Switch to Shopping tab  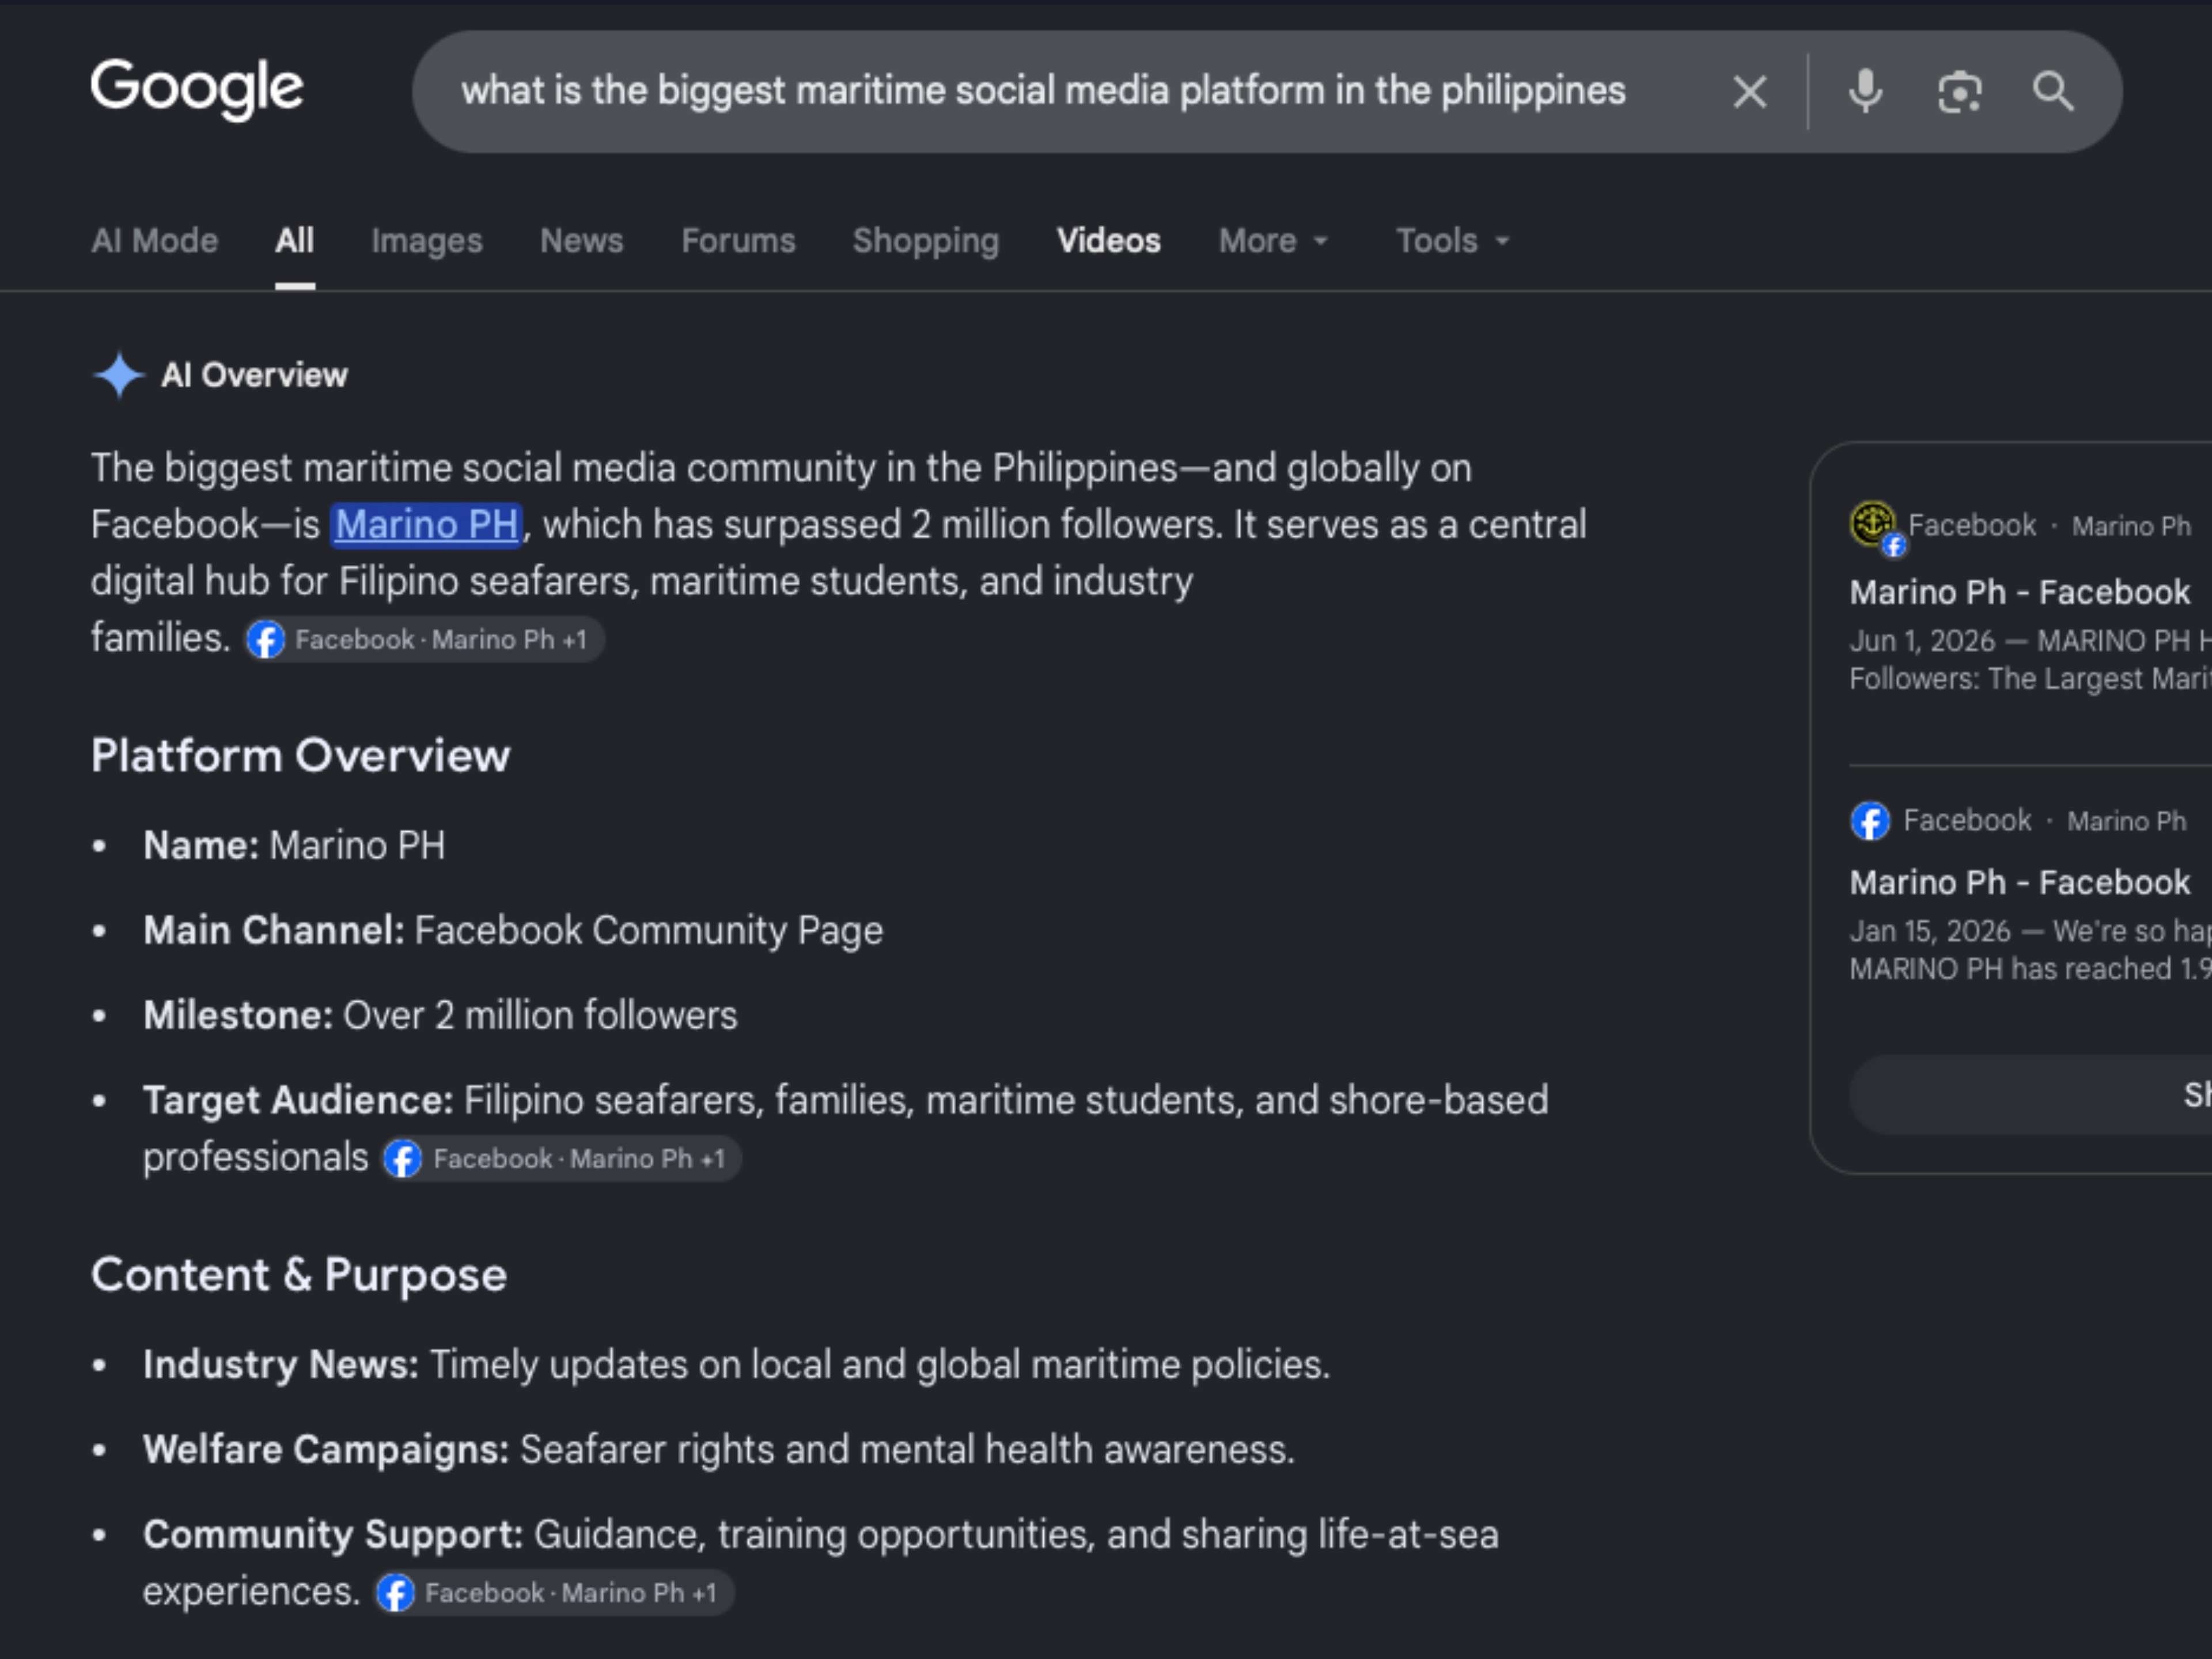926,241
